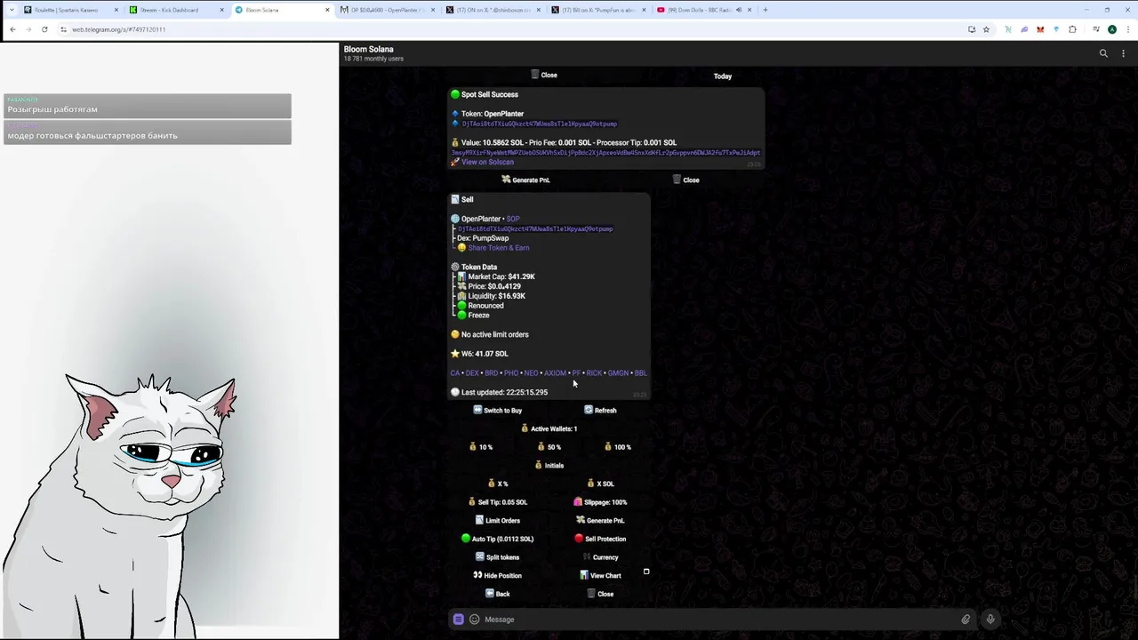Image resolution: width=1138 pixels, height=640 pixels.
Task: Edit Sell Tip: 0.05 SOL
Action: [x=498, y=502]
